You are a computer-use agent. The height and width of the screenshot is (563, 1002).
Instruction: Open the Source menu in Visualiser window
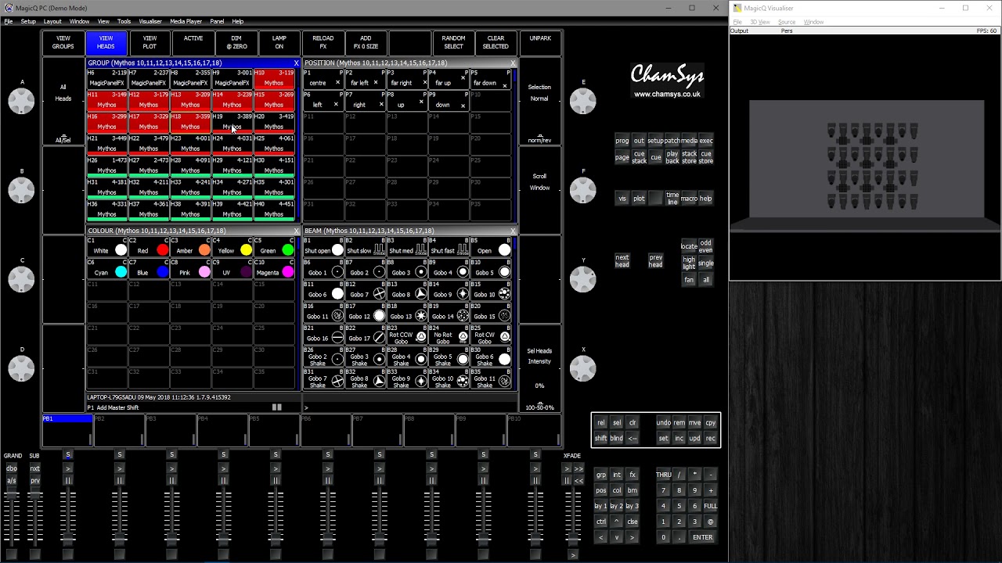pos(786,22)
